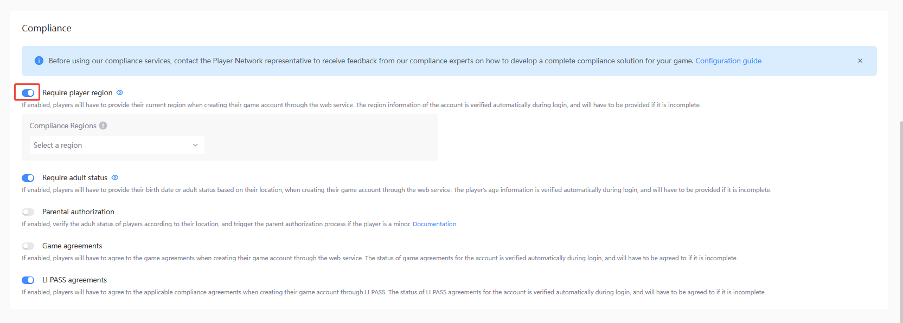This screenshot has height=323, width=903.
Task: Click the chevron arrow in the region selector
Action: tap(195, 145)
